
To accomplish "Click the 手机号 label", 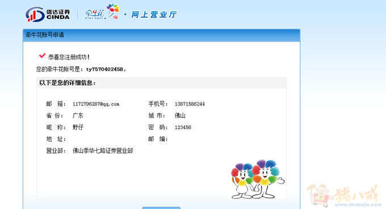I will pos(158,104).
